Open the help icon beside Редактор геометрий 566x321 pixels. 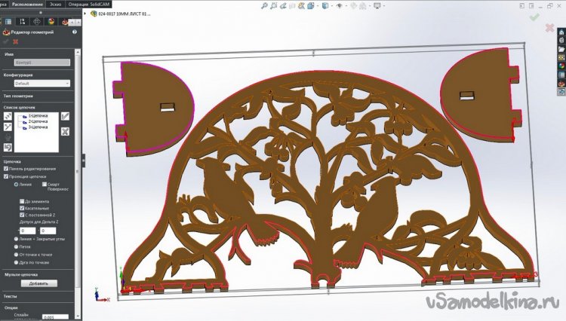click(x=74, y=32)
